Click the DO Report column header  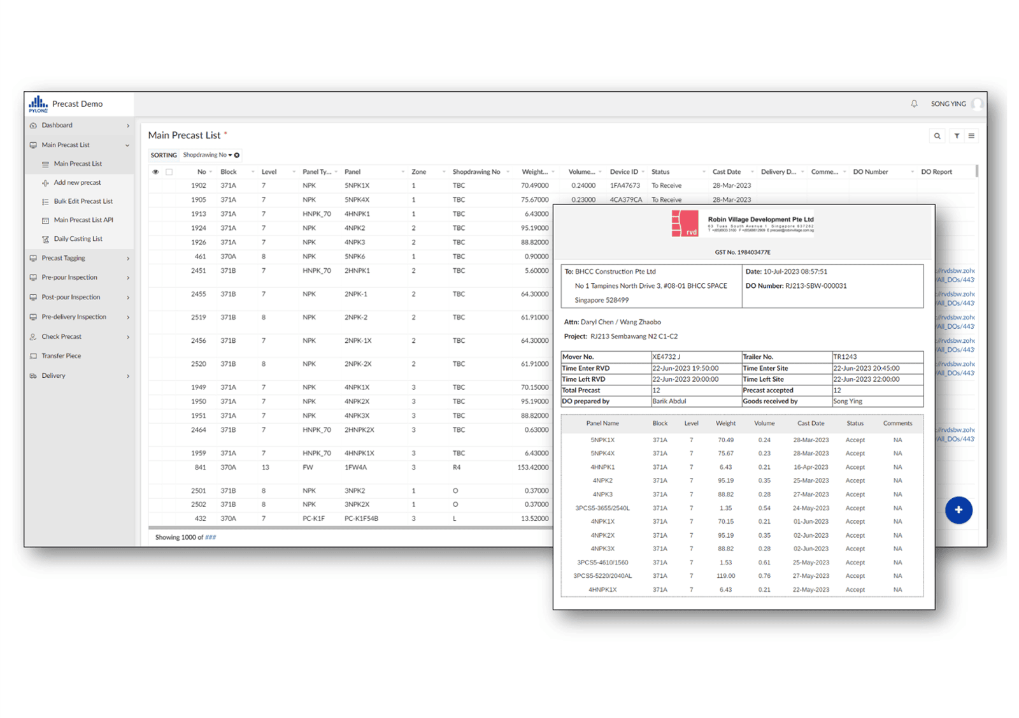pyautogui.click(x=936, y=172)
